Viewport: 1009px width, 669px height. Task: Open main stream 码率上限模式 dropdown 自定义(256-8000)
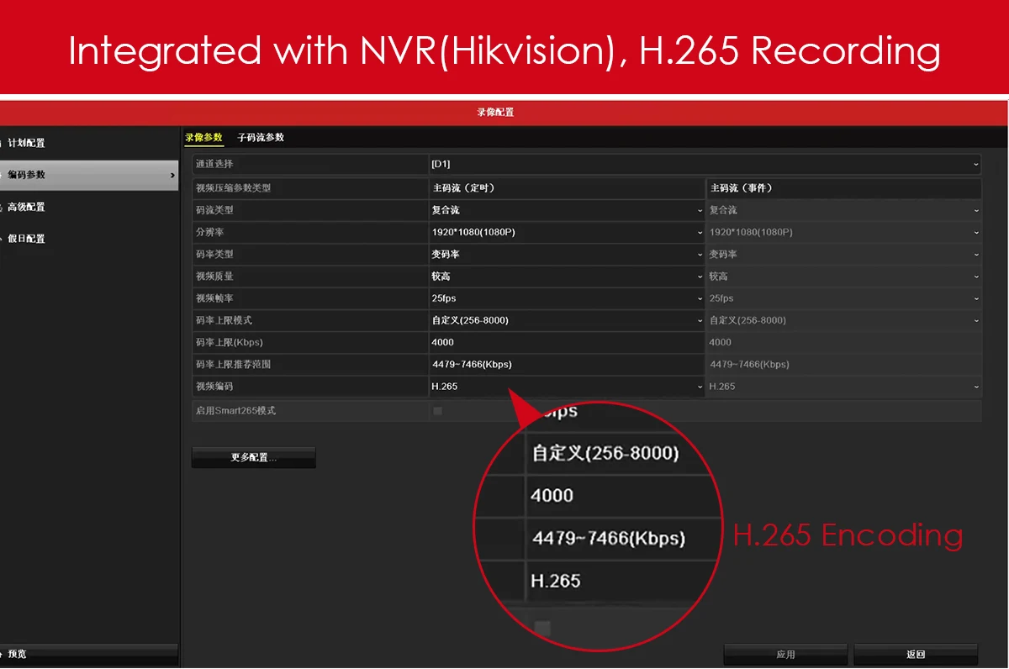567,320
